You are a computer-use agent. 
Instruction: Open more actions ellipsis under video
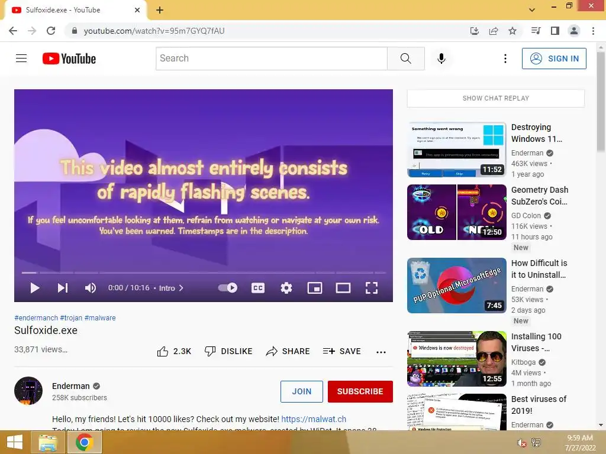click(381, 352)
